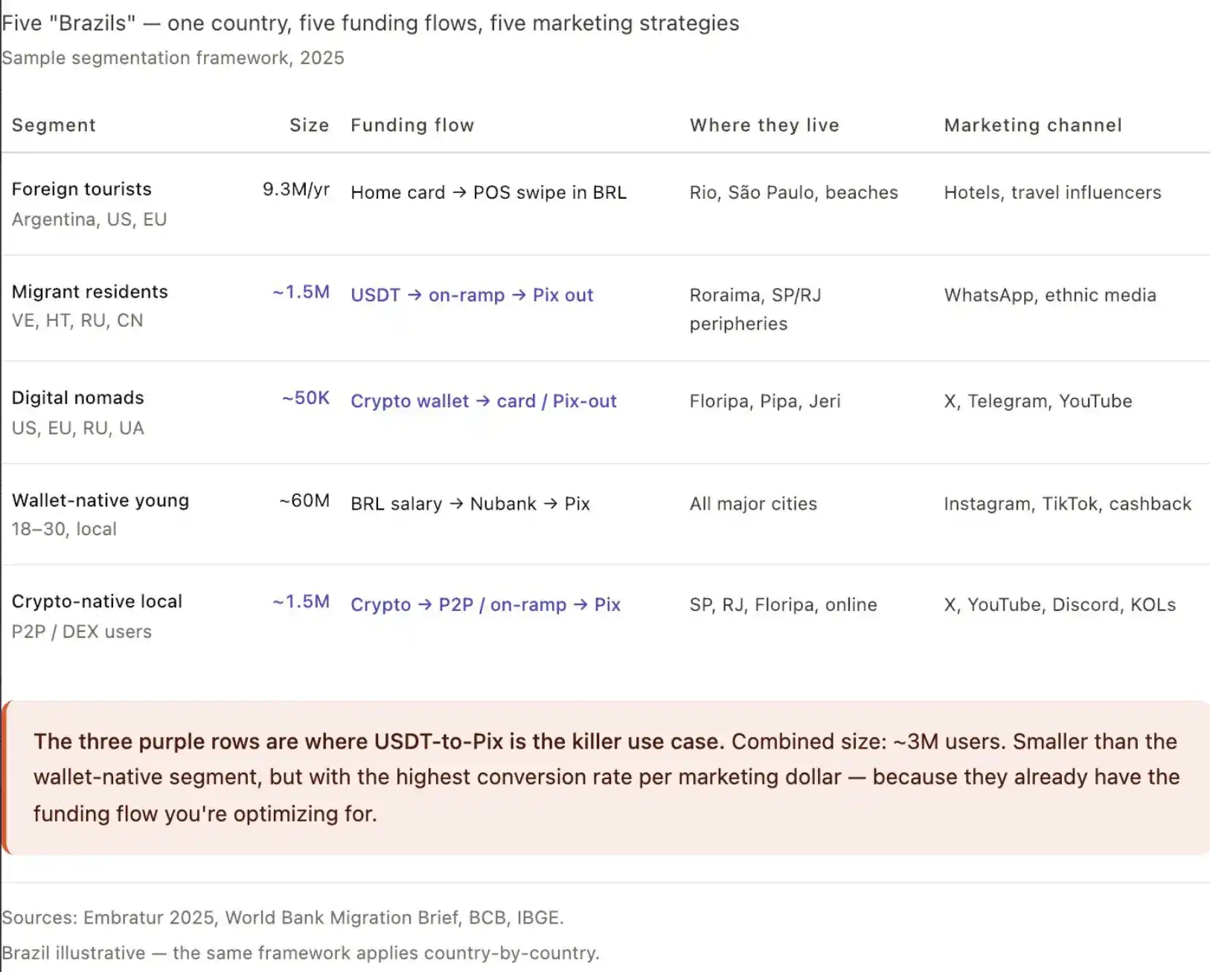The width and height of the screenshot is (1210, 972).
Task: Click the ~50K purple size value
Action: pos(306,398)
